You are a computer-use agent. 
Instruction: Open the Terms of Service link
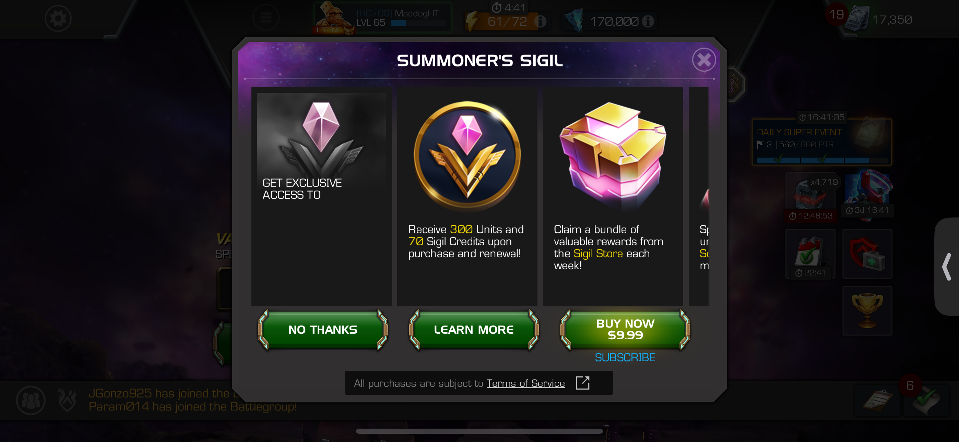pyautogui.click(x=525, y=383)
